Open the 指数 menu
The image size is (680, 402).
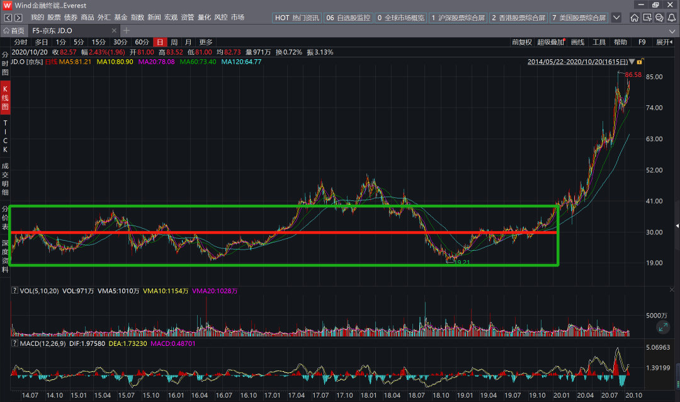coord(137,18)
